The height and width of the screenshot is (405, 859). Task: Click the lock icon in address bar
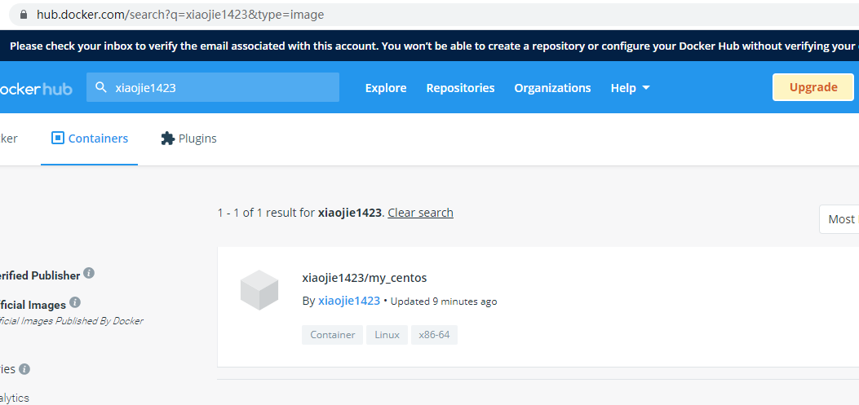pyautogui.click(x=23, y=15)
